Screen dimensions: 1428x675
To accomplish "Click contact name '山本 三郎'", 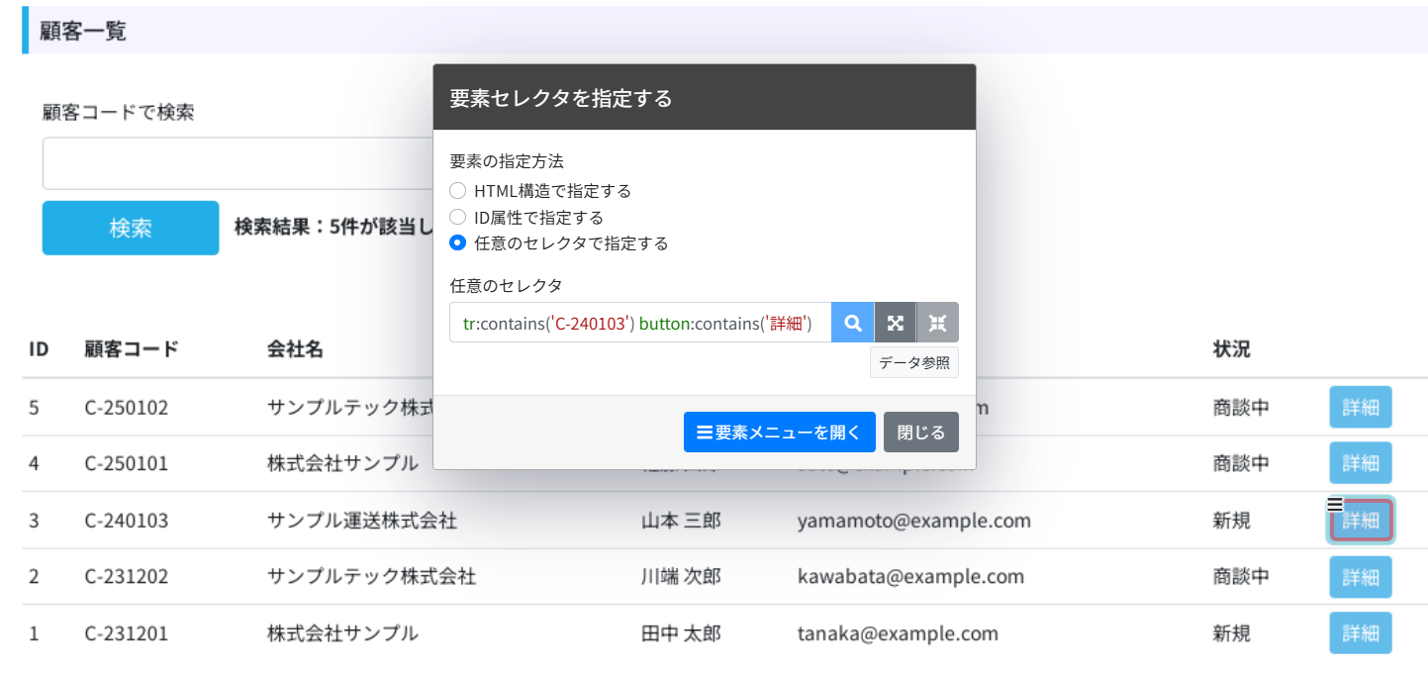I will pyautogui.click(x=681, y=521).
